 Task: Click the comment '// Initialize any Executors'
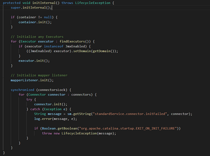tap(37, 37)
